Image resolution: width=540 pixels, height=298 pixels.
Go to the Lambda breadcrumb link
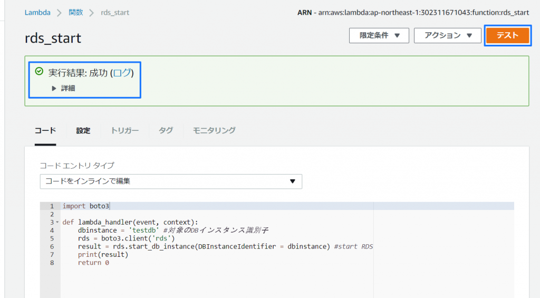pyautogui.click(x=37, y=13)
